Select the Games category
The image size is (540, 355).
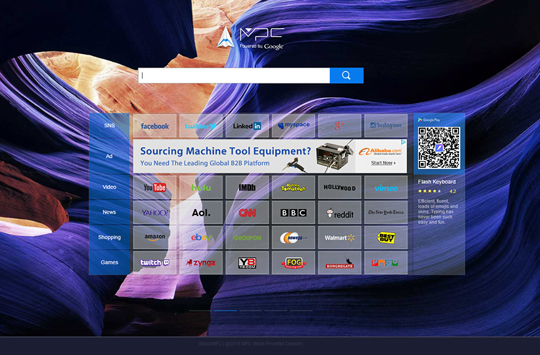[109, 262]
